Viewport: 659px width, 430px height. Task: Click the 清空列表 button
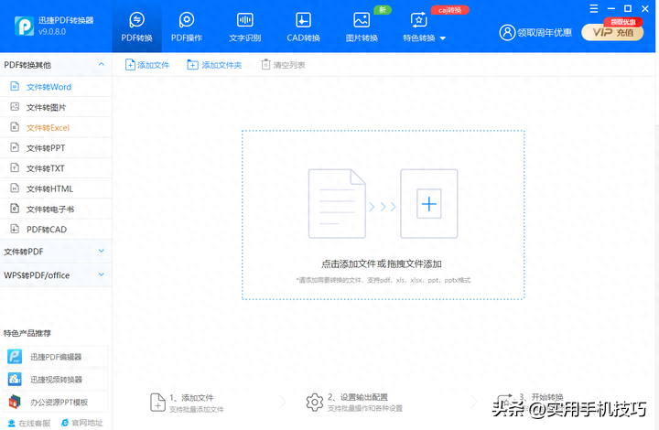283,65
